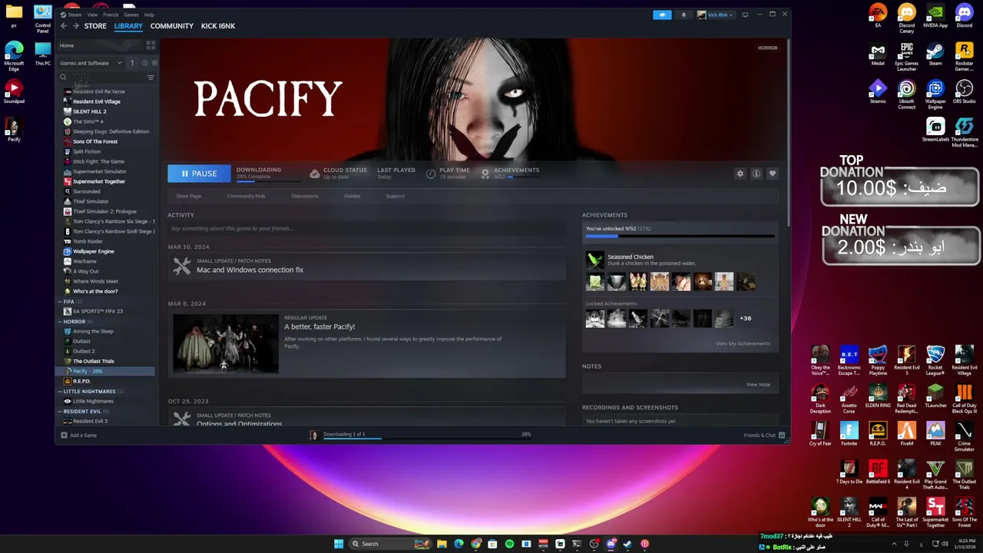Image resolution: width=983 pixels, height=553 pixels.
Task: Open ELDEN RING desktop shortcut
Action: (878, 396)
